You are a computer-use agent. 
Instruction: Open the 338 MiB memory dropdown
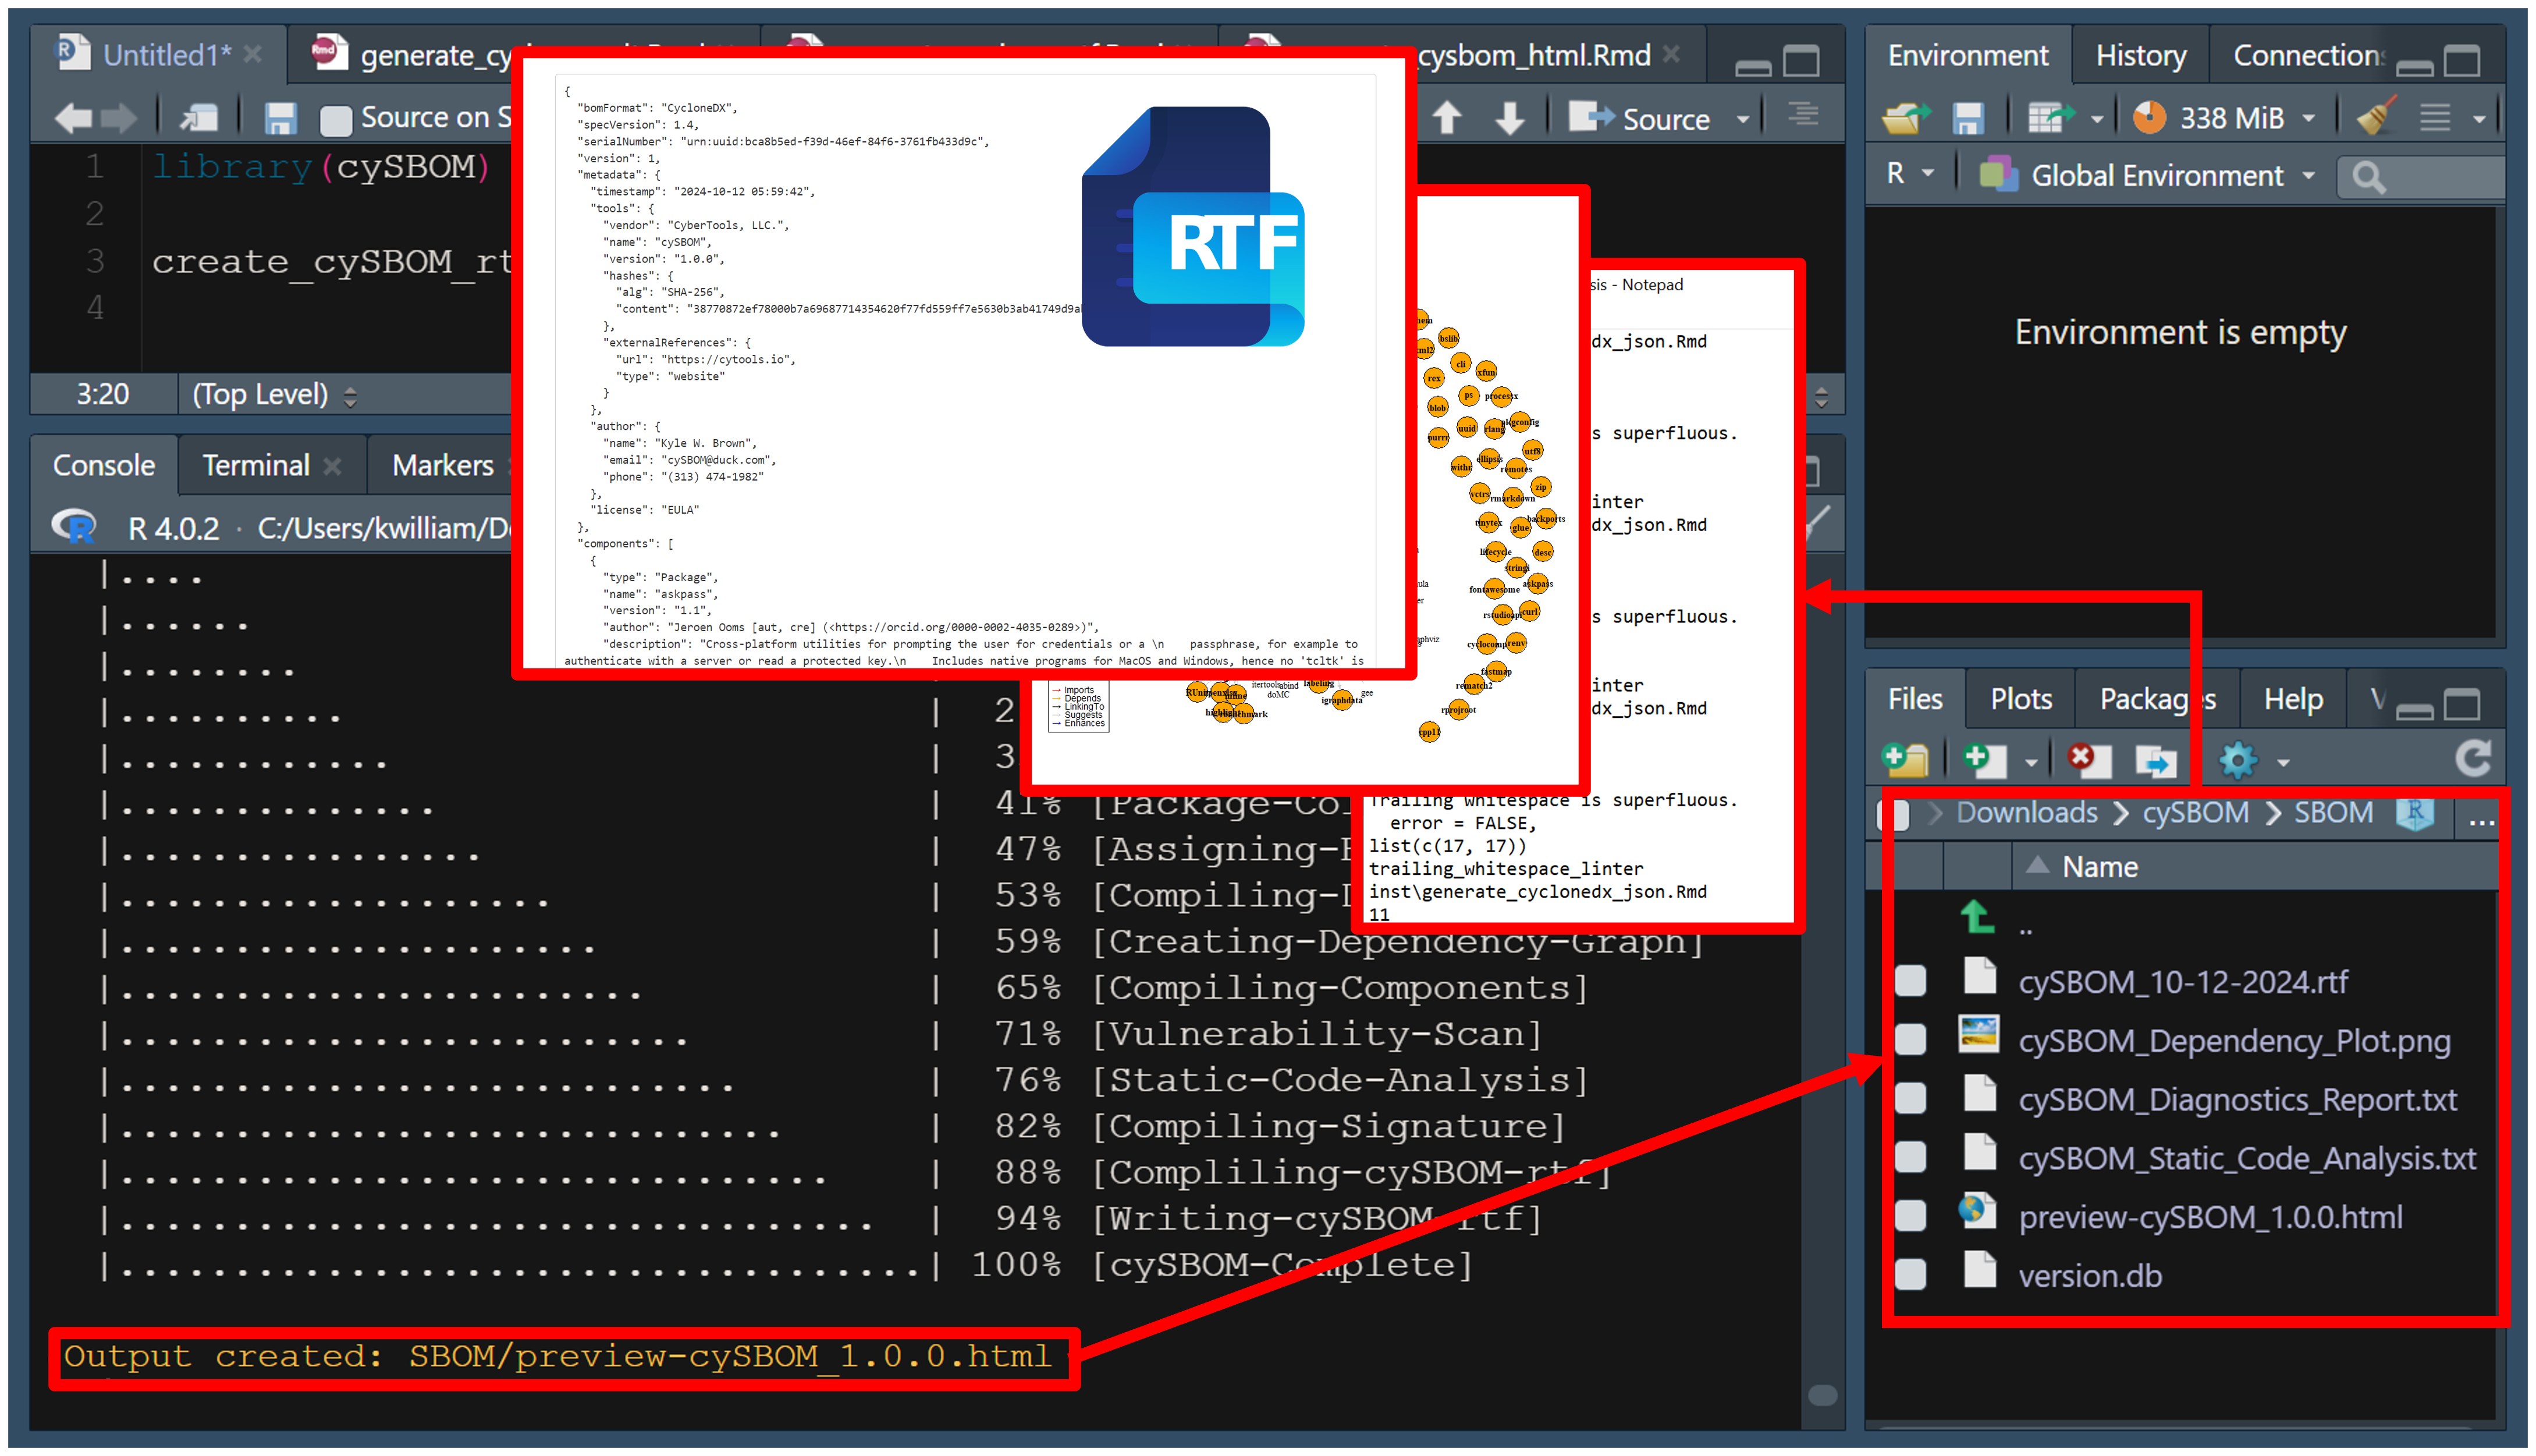tap(2309, 118)
